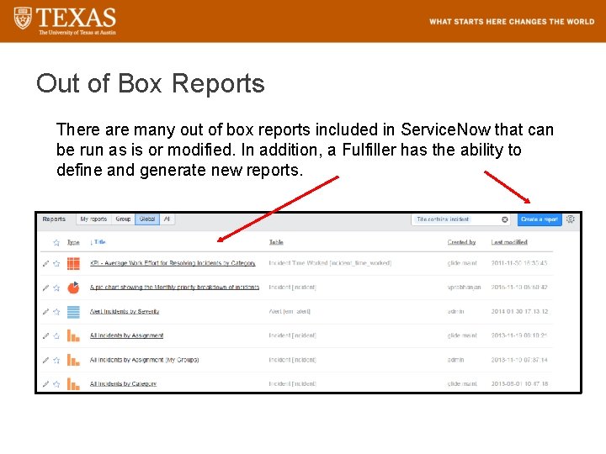Click the edit pencil for All Incidents by Category

coord(45,384)
